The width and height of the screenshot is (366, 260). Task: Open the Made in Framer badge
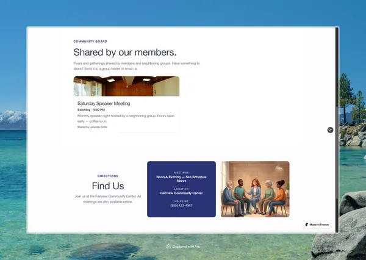[317, 225]
